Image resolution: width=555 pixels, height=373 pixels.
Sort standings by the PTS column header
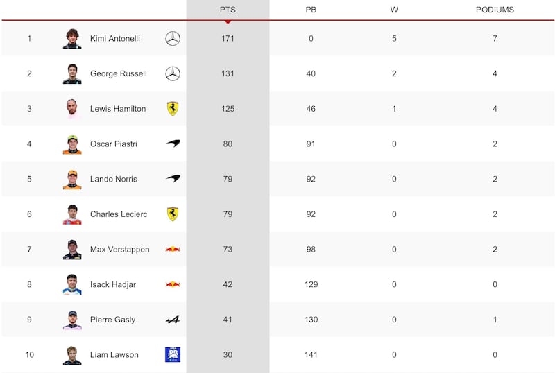(228, 10)
